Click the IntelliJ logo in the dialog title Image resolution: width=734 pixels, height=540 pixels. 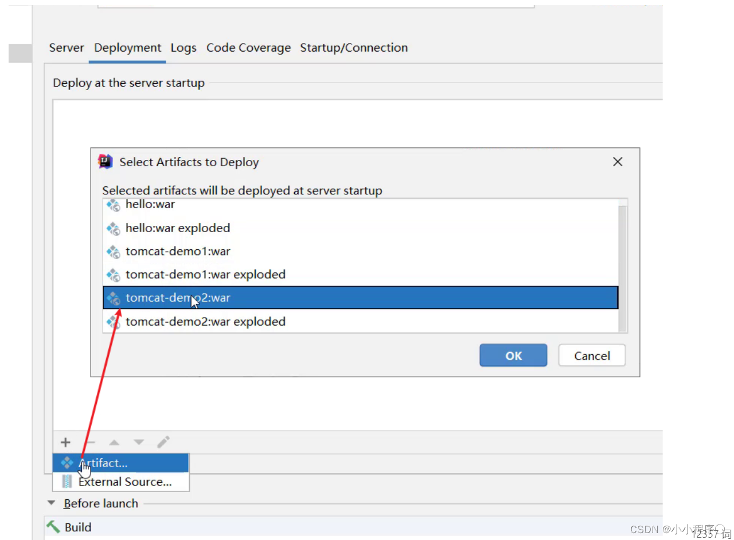pos(106,162)
